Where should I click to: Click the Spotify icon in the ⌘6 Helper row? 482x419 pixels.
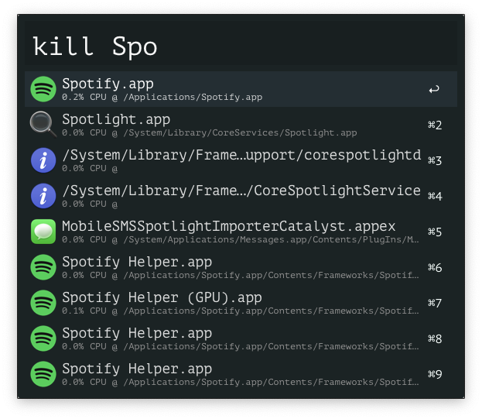point(43,267)
